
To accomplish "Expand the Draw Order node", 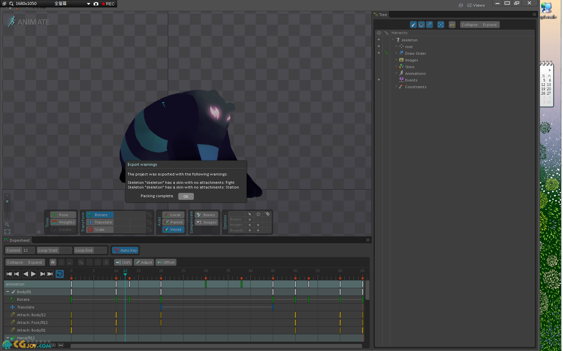I will click(397, 53).
